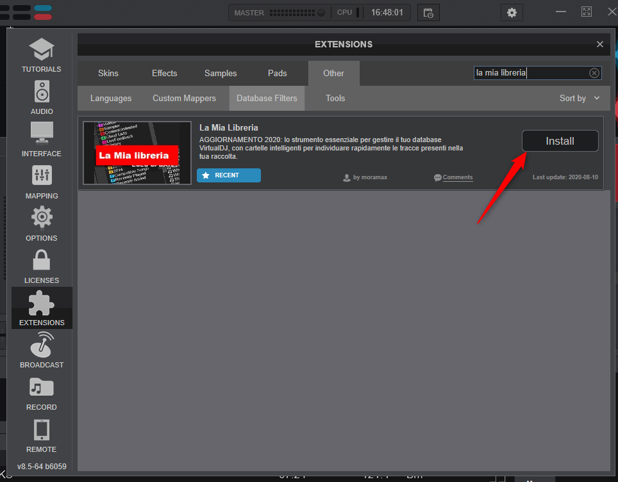This screenshot has height=482, width=618.
Task: Click the La Mia Libreria thumbnail
Action: [x=137, y=153]
